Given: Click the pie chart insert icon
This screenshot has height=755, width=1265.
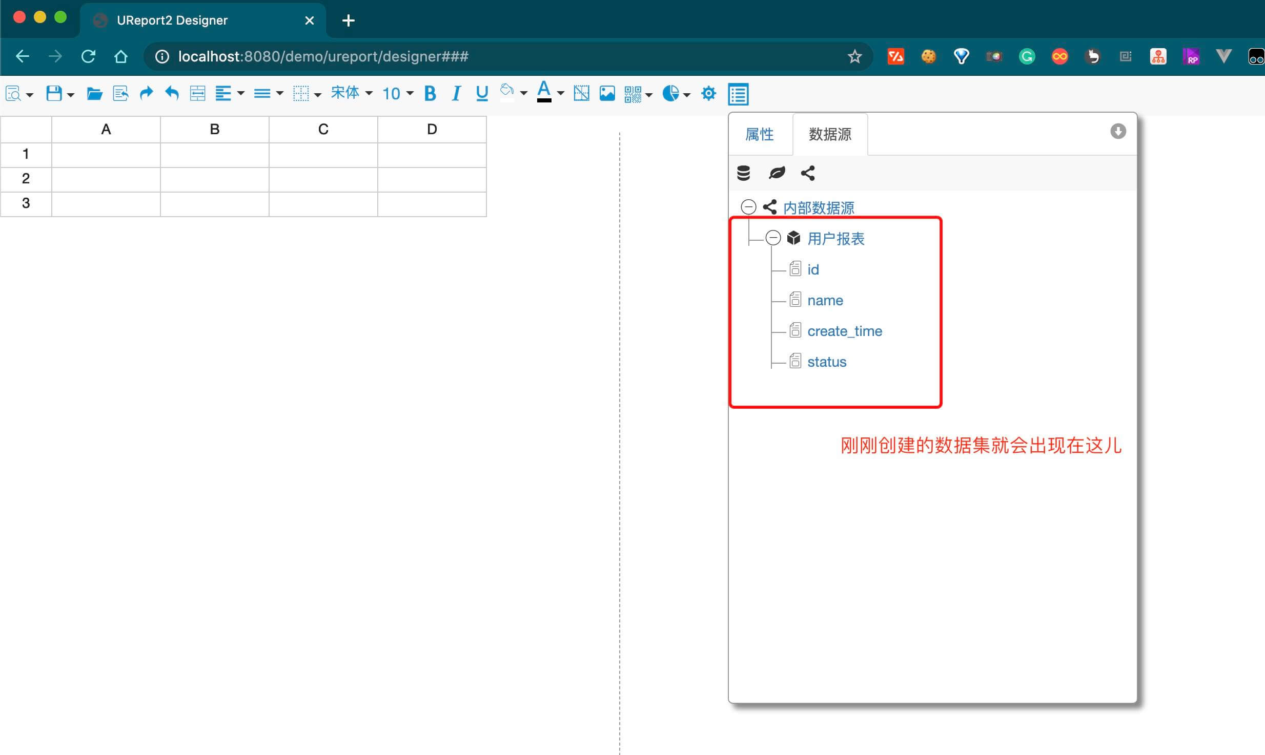Looking at the screenshot, I should (670, 94).
